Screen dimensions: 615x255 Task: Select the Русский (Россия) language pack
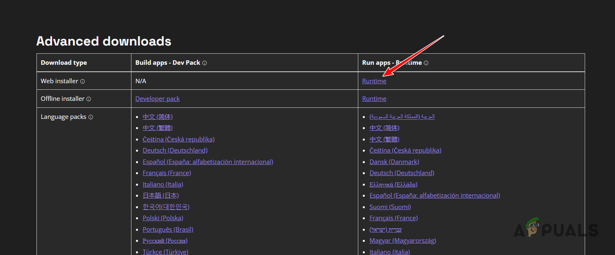point(165,241)
